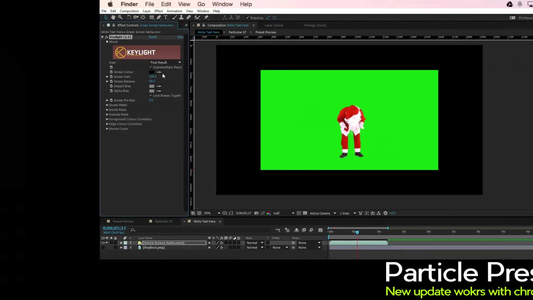
Task: Toggle the Keylight fx effect switch
Action: click(x=107, y=37)
